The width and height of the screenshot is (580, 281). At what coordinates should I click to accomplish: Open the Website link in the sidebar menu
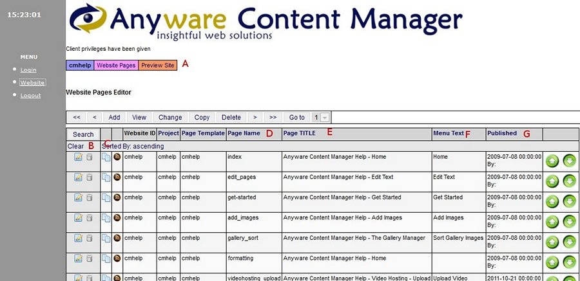[x=33, y=83]
